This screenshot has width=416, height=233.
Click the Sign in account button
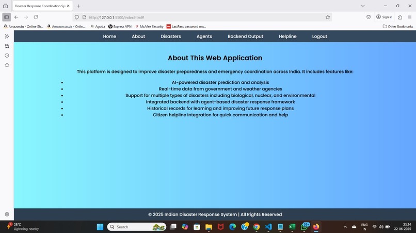tap(384, 17)
